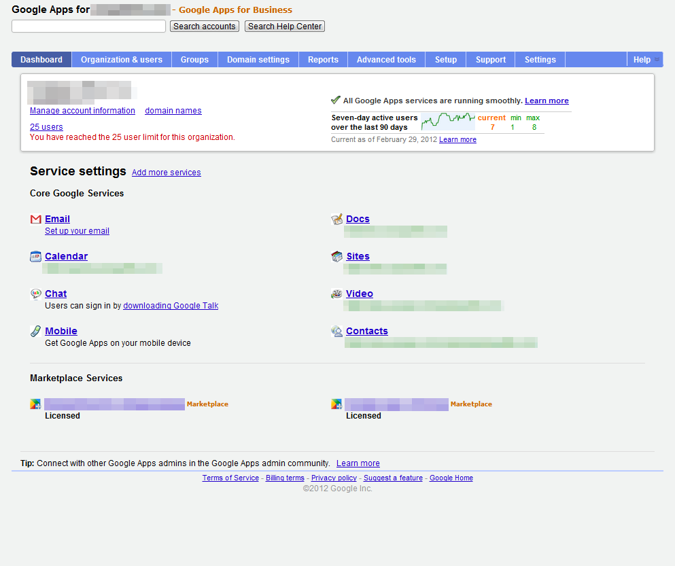Screen dimensions: 675x566
Task: Open the Contacts service link
Action: coord(367,331)
